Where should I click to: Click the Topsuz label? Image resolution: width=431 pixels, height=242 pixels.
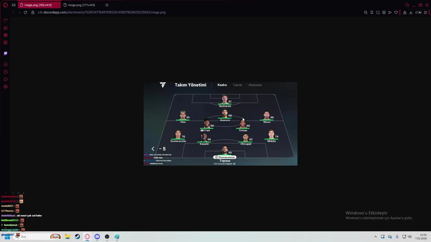pos(225,161)
